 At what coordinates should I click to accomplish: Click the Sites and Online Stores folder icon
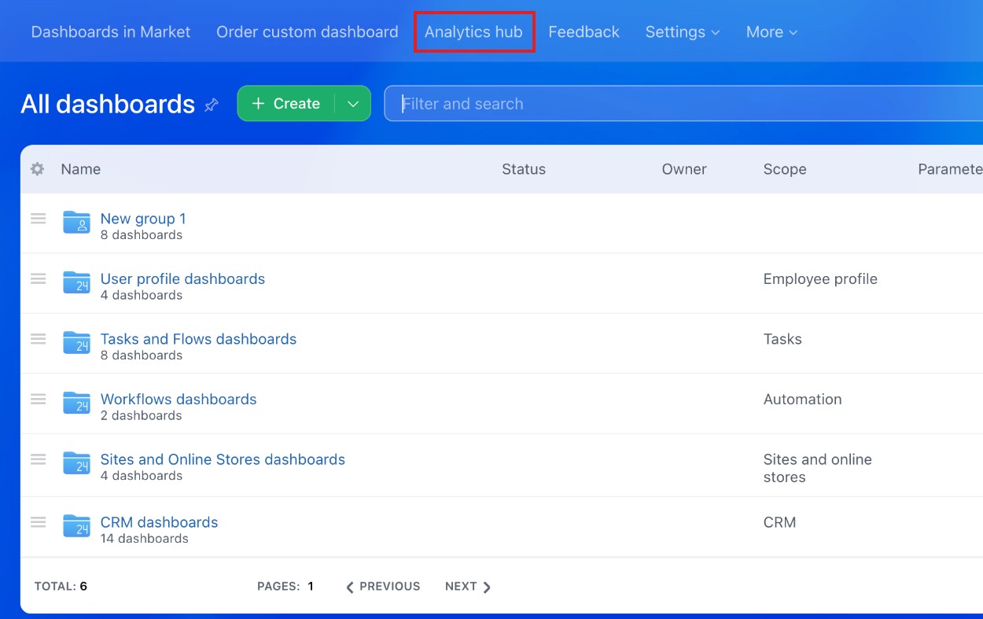(76, 463)
